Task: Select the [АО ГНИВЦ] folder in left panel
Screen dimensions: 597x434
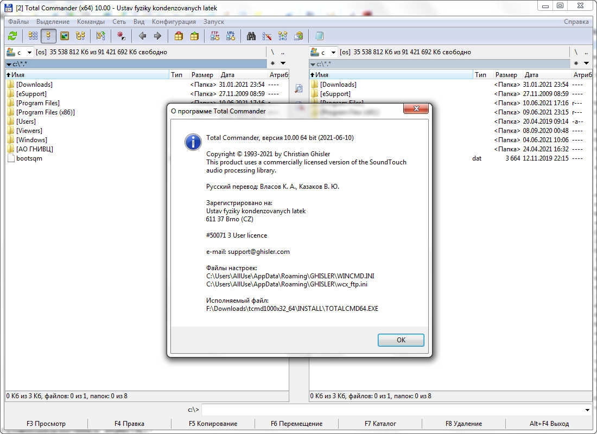Action: pos(35,149)
